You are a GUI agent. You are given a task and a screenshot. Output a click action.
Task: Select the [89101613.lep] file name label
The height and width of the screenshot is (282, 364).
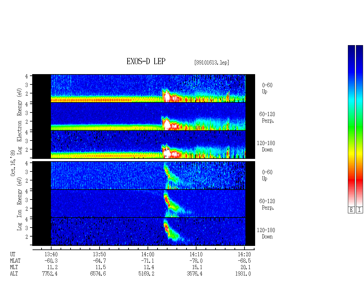click(x=212, y=63)
